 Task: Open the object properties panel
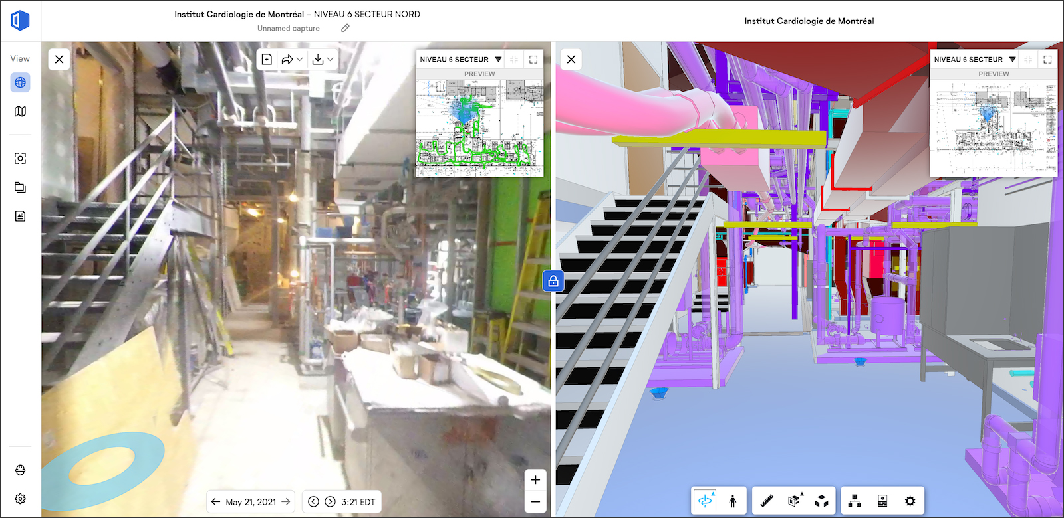[882, 501]
